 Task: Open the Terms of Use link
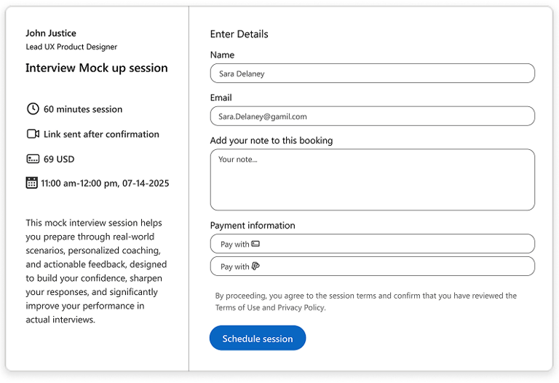click(x=235, y=308)
